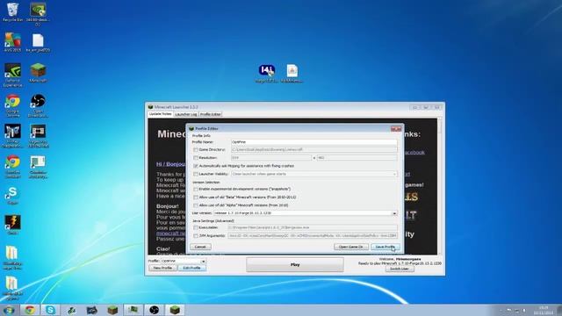Click the taskbar clock
The width and height of the screenshot is (562, 316).
click(x=544, y=310)
